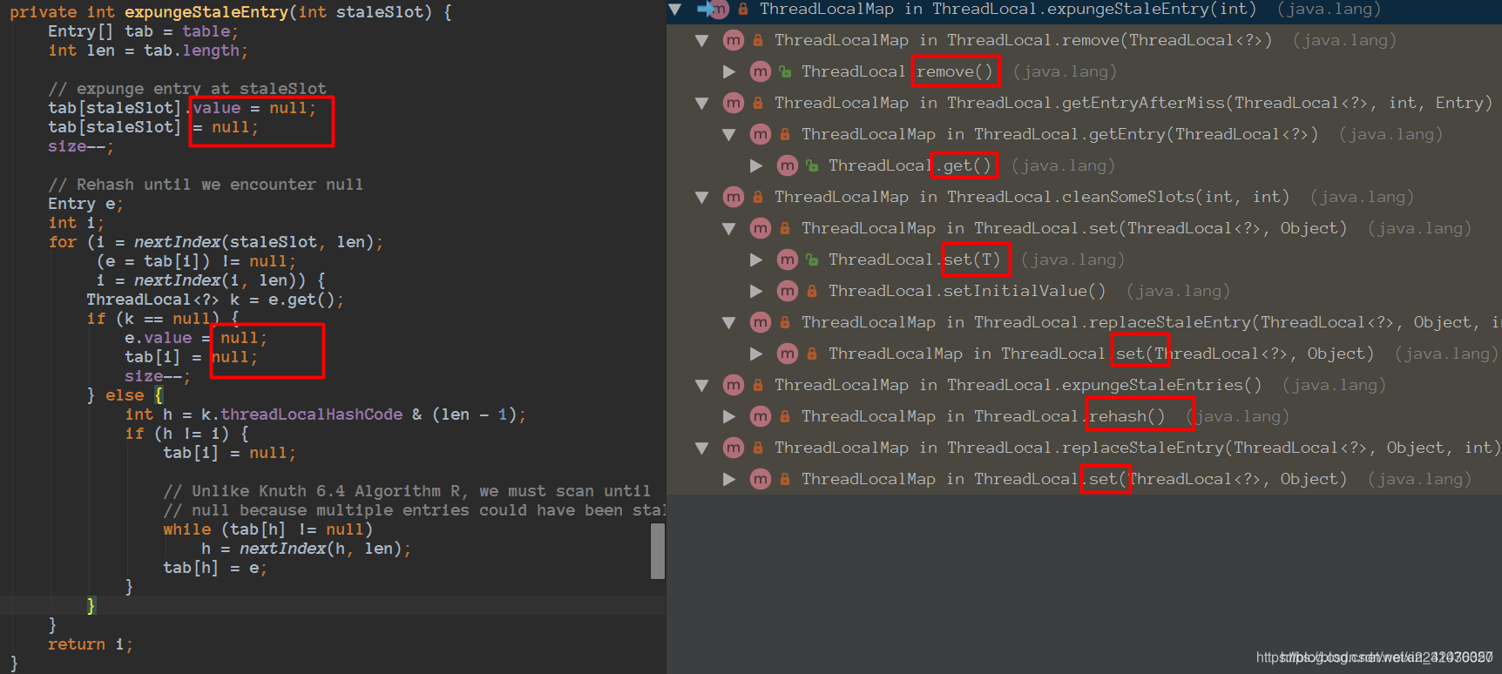Collapse the cleanSomeSlots(int, int) node
The width and height of the screenshot is (1502, 674).
702,198
